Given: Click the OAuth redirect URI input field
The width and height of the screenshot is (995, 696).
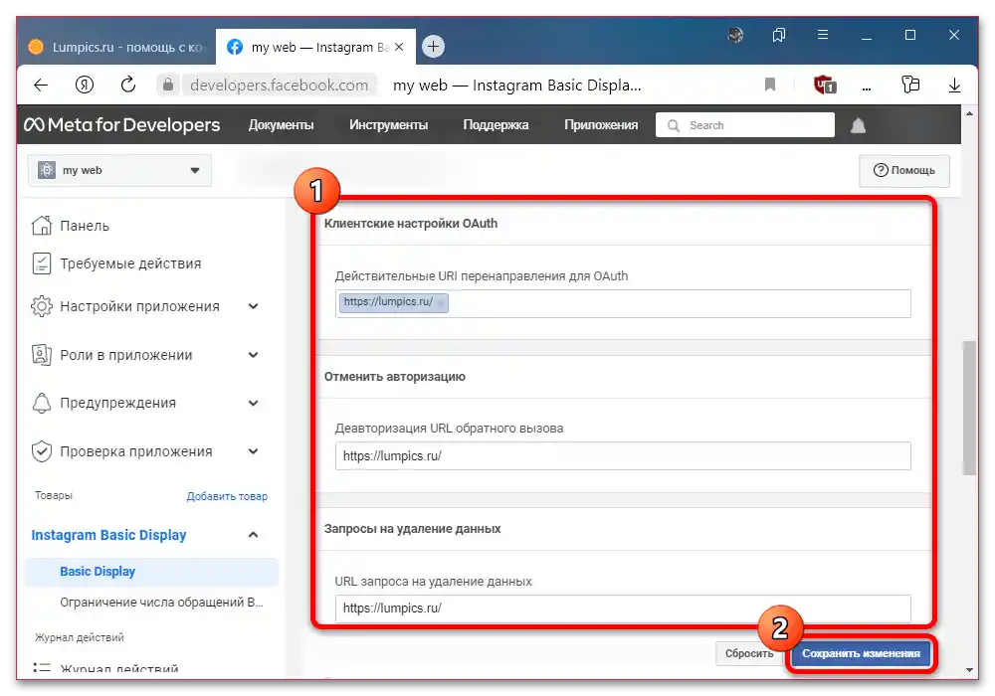Looking at the screenshot, I should [x=623, y=303].
